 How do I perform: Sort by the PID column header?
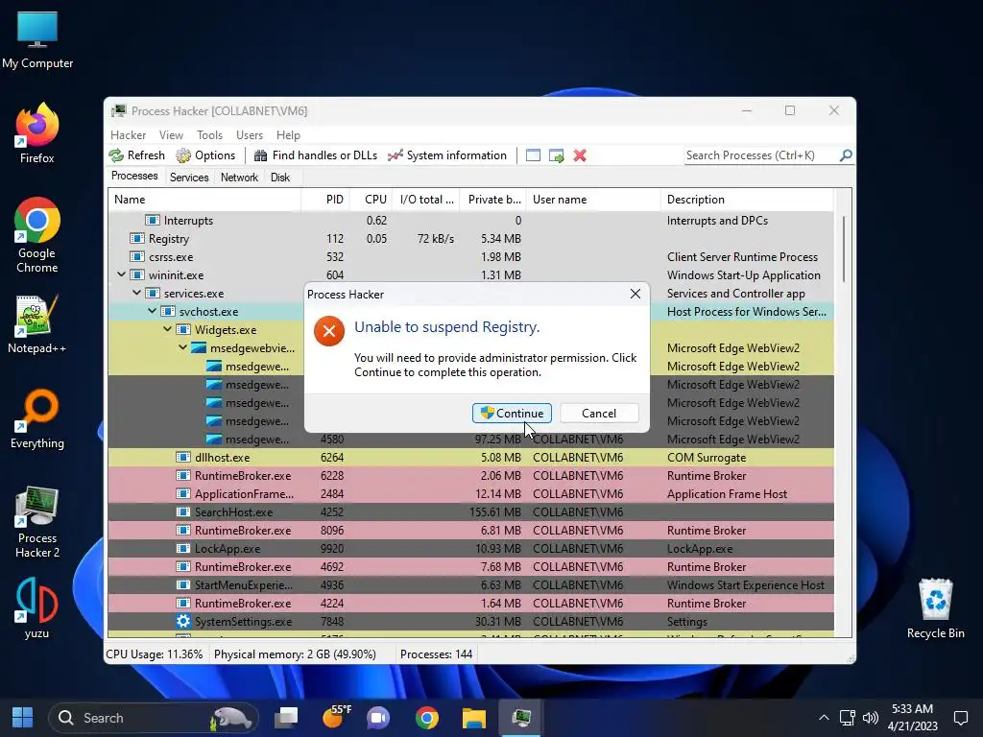click(325, 200)
